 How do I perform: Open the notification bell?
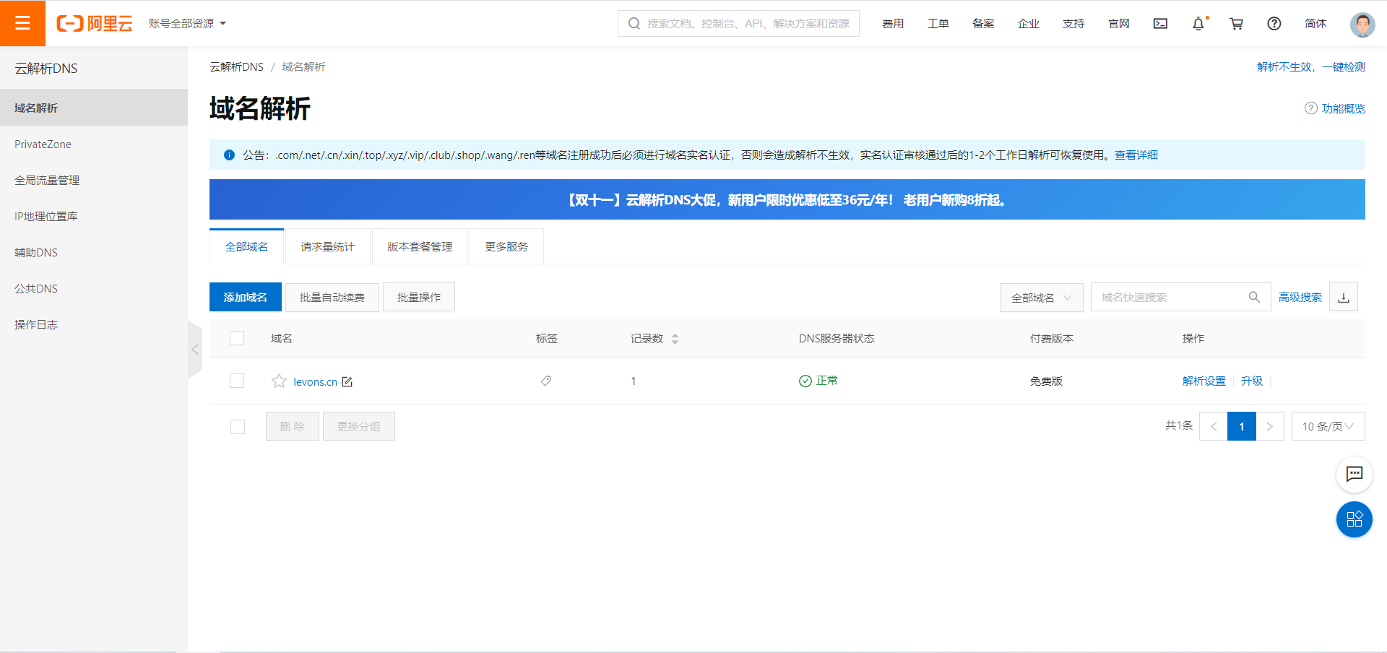1198,24
